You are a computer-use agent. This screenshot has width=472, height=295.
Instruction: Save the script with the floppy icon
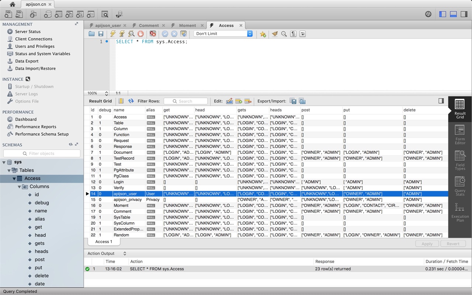(x=101, y=34)
